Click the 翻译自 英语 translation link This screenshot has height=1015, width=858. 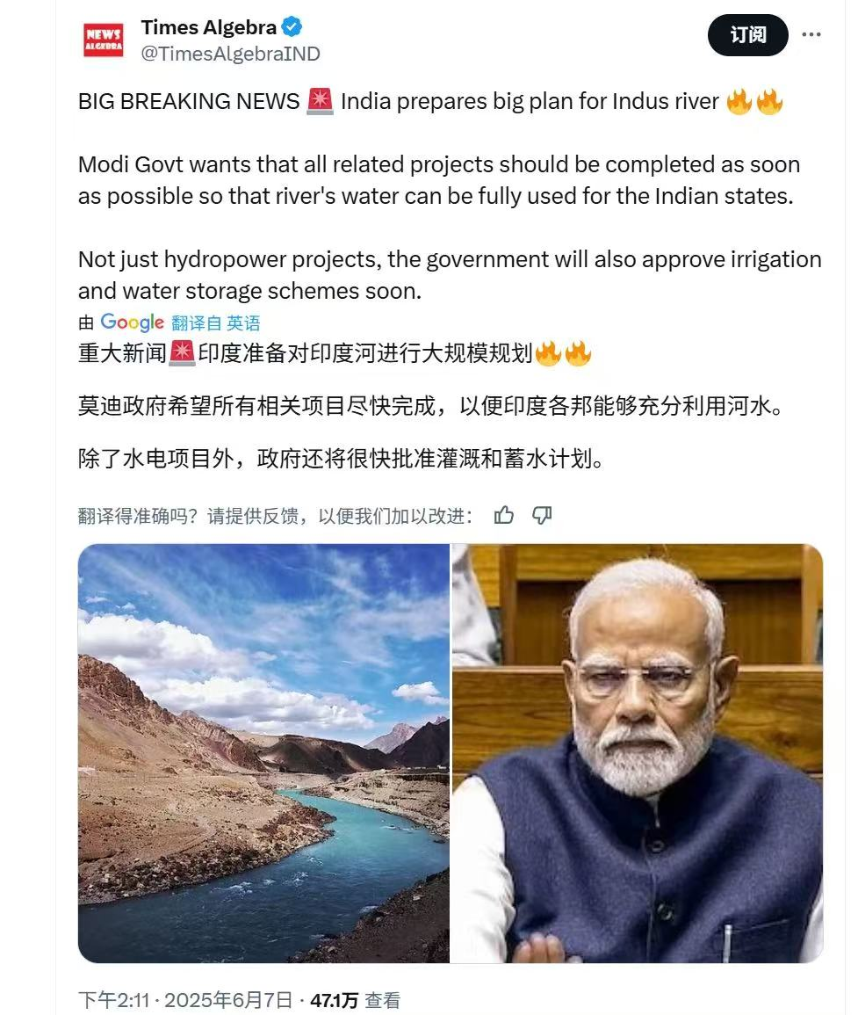pyautogui.click(x=215, y=323)
